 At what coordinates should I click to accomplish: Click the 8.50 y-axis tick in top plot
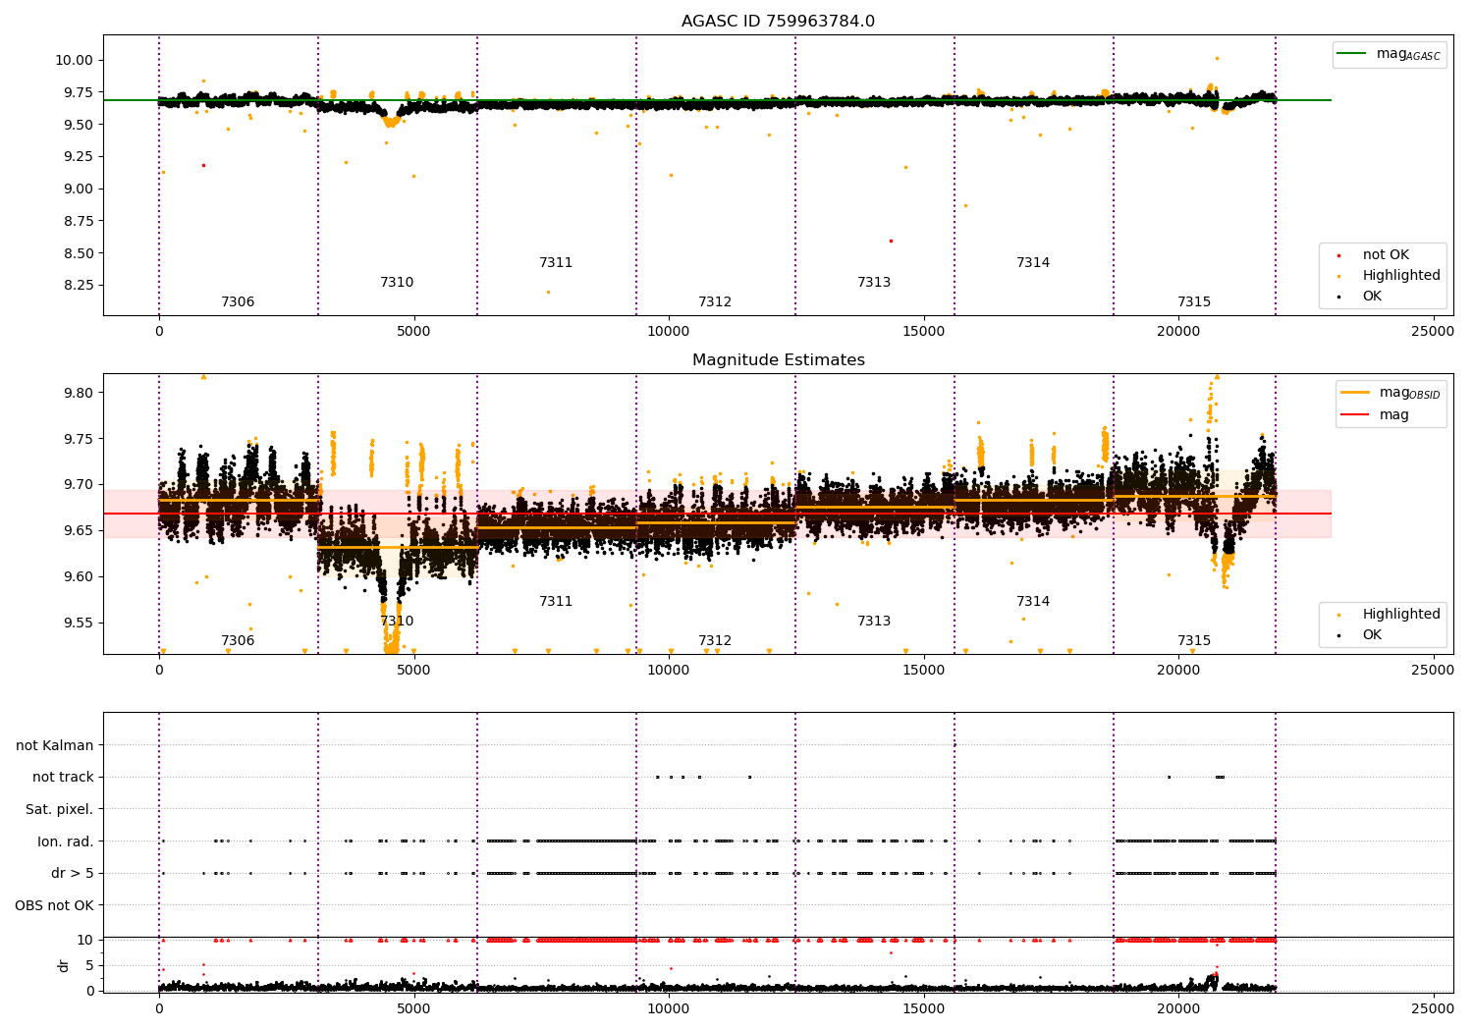tap(77, 253)
